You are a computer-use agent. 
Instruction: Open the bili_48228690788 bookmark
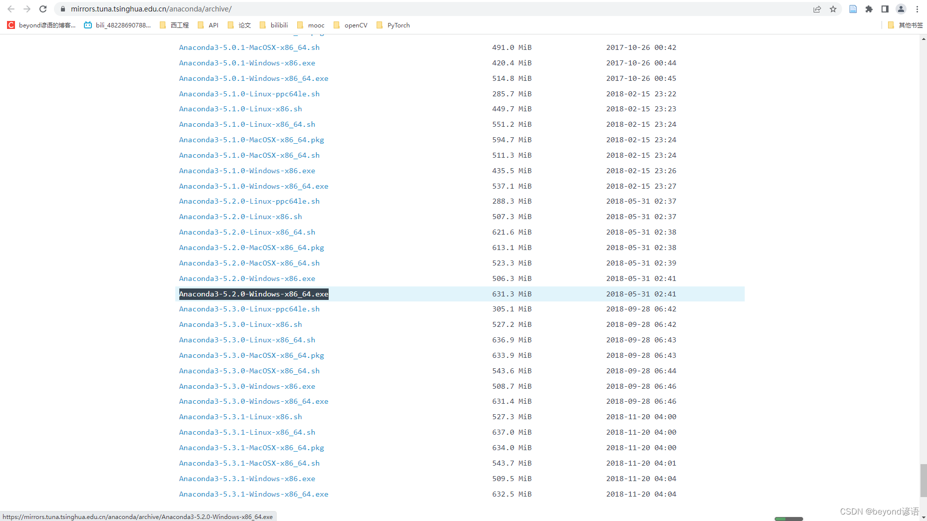point(117,25)
